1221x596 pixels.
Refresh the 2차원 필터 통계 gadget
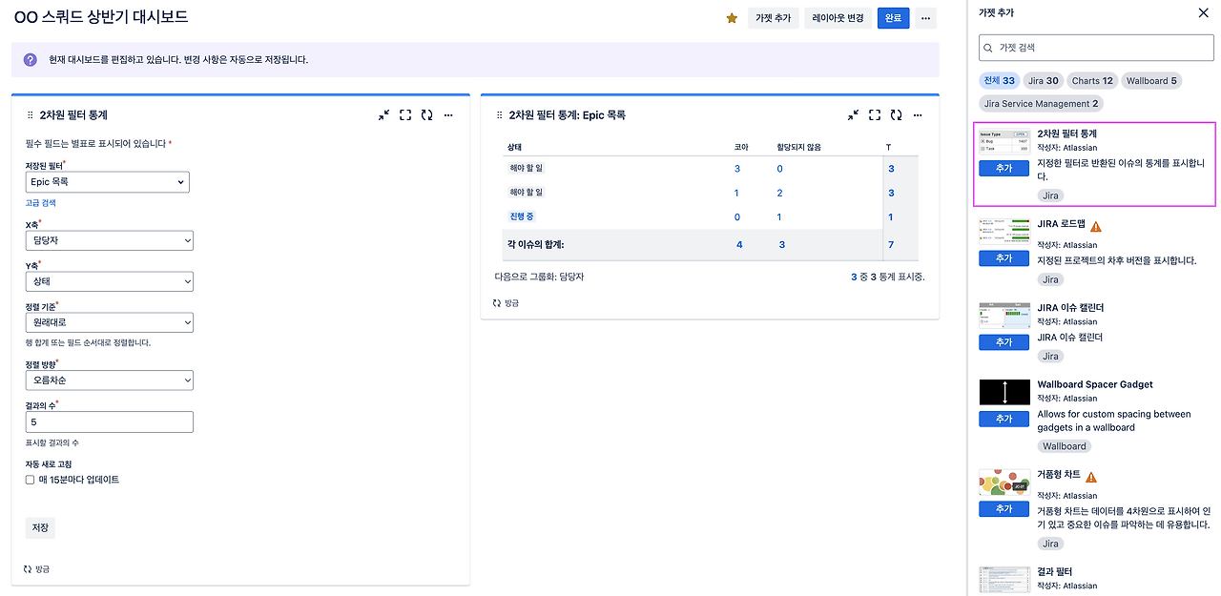point(427,114)
